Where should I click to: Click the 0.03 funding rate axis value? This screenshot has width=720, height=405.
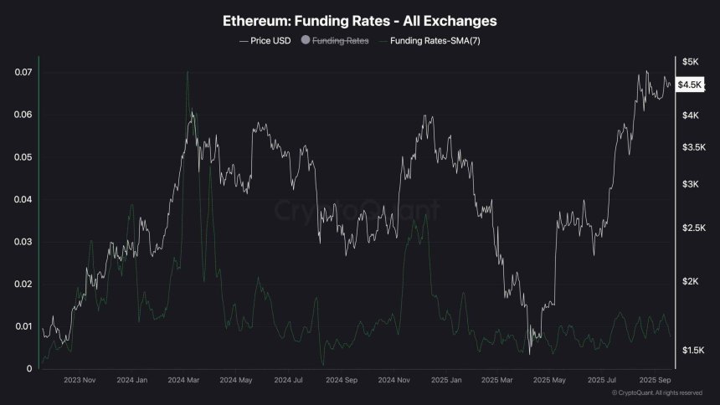tap(23, 242)
